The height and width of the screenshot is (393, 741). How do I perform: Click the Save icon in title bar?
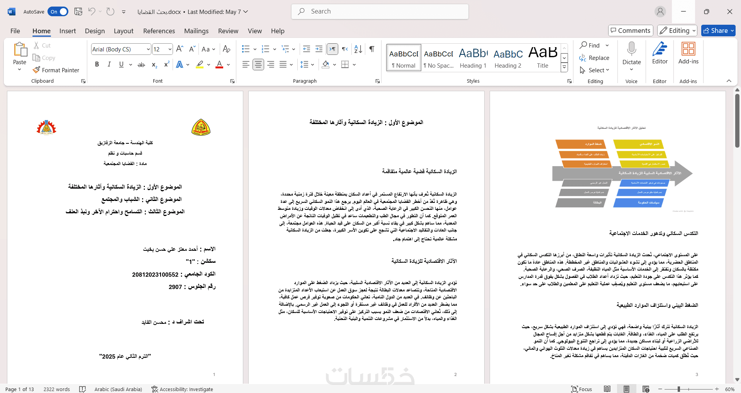pyautogui.click(x=78, y=12)
